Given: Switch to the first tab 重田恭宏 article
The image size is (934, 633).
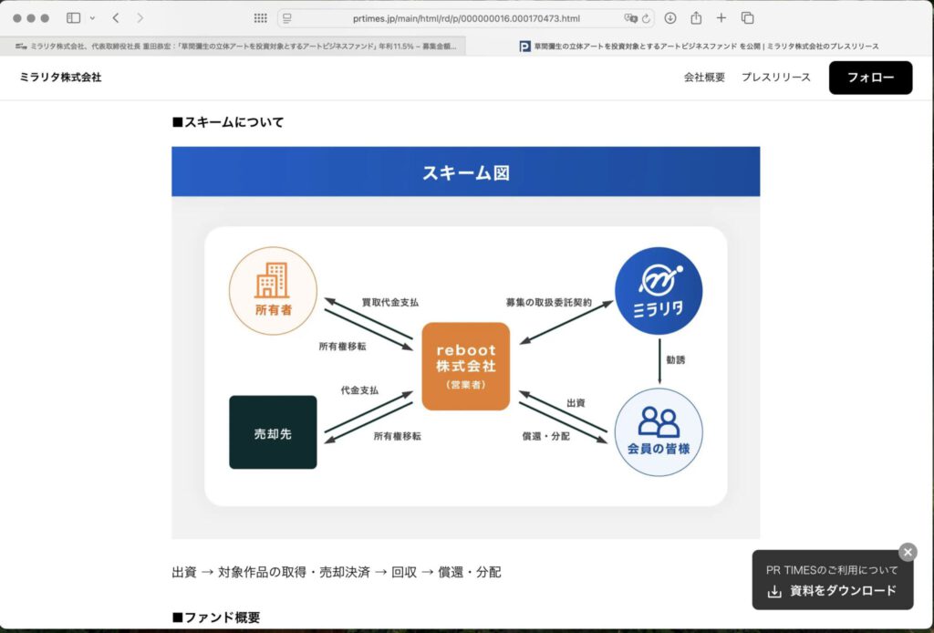Looking at the screenshot, I should click(x=237, y=46).
